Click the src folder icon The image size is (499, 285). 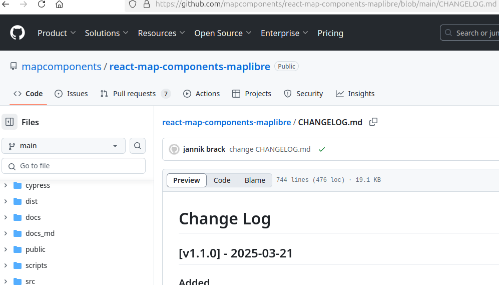[18, 281]
